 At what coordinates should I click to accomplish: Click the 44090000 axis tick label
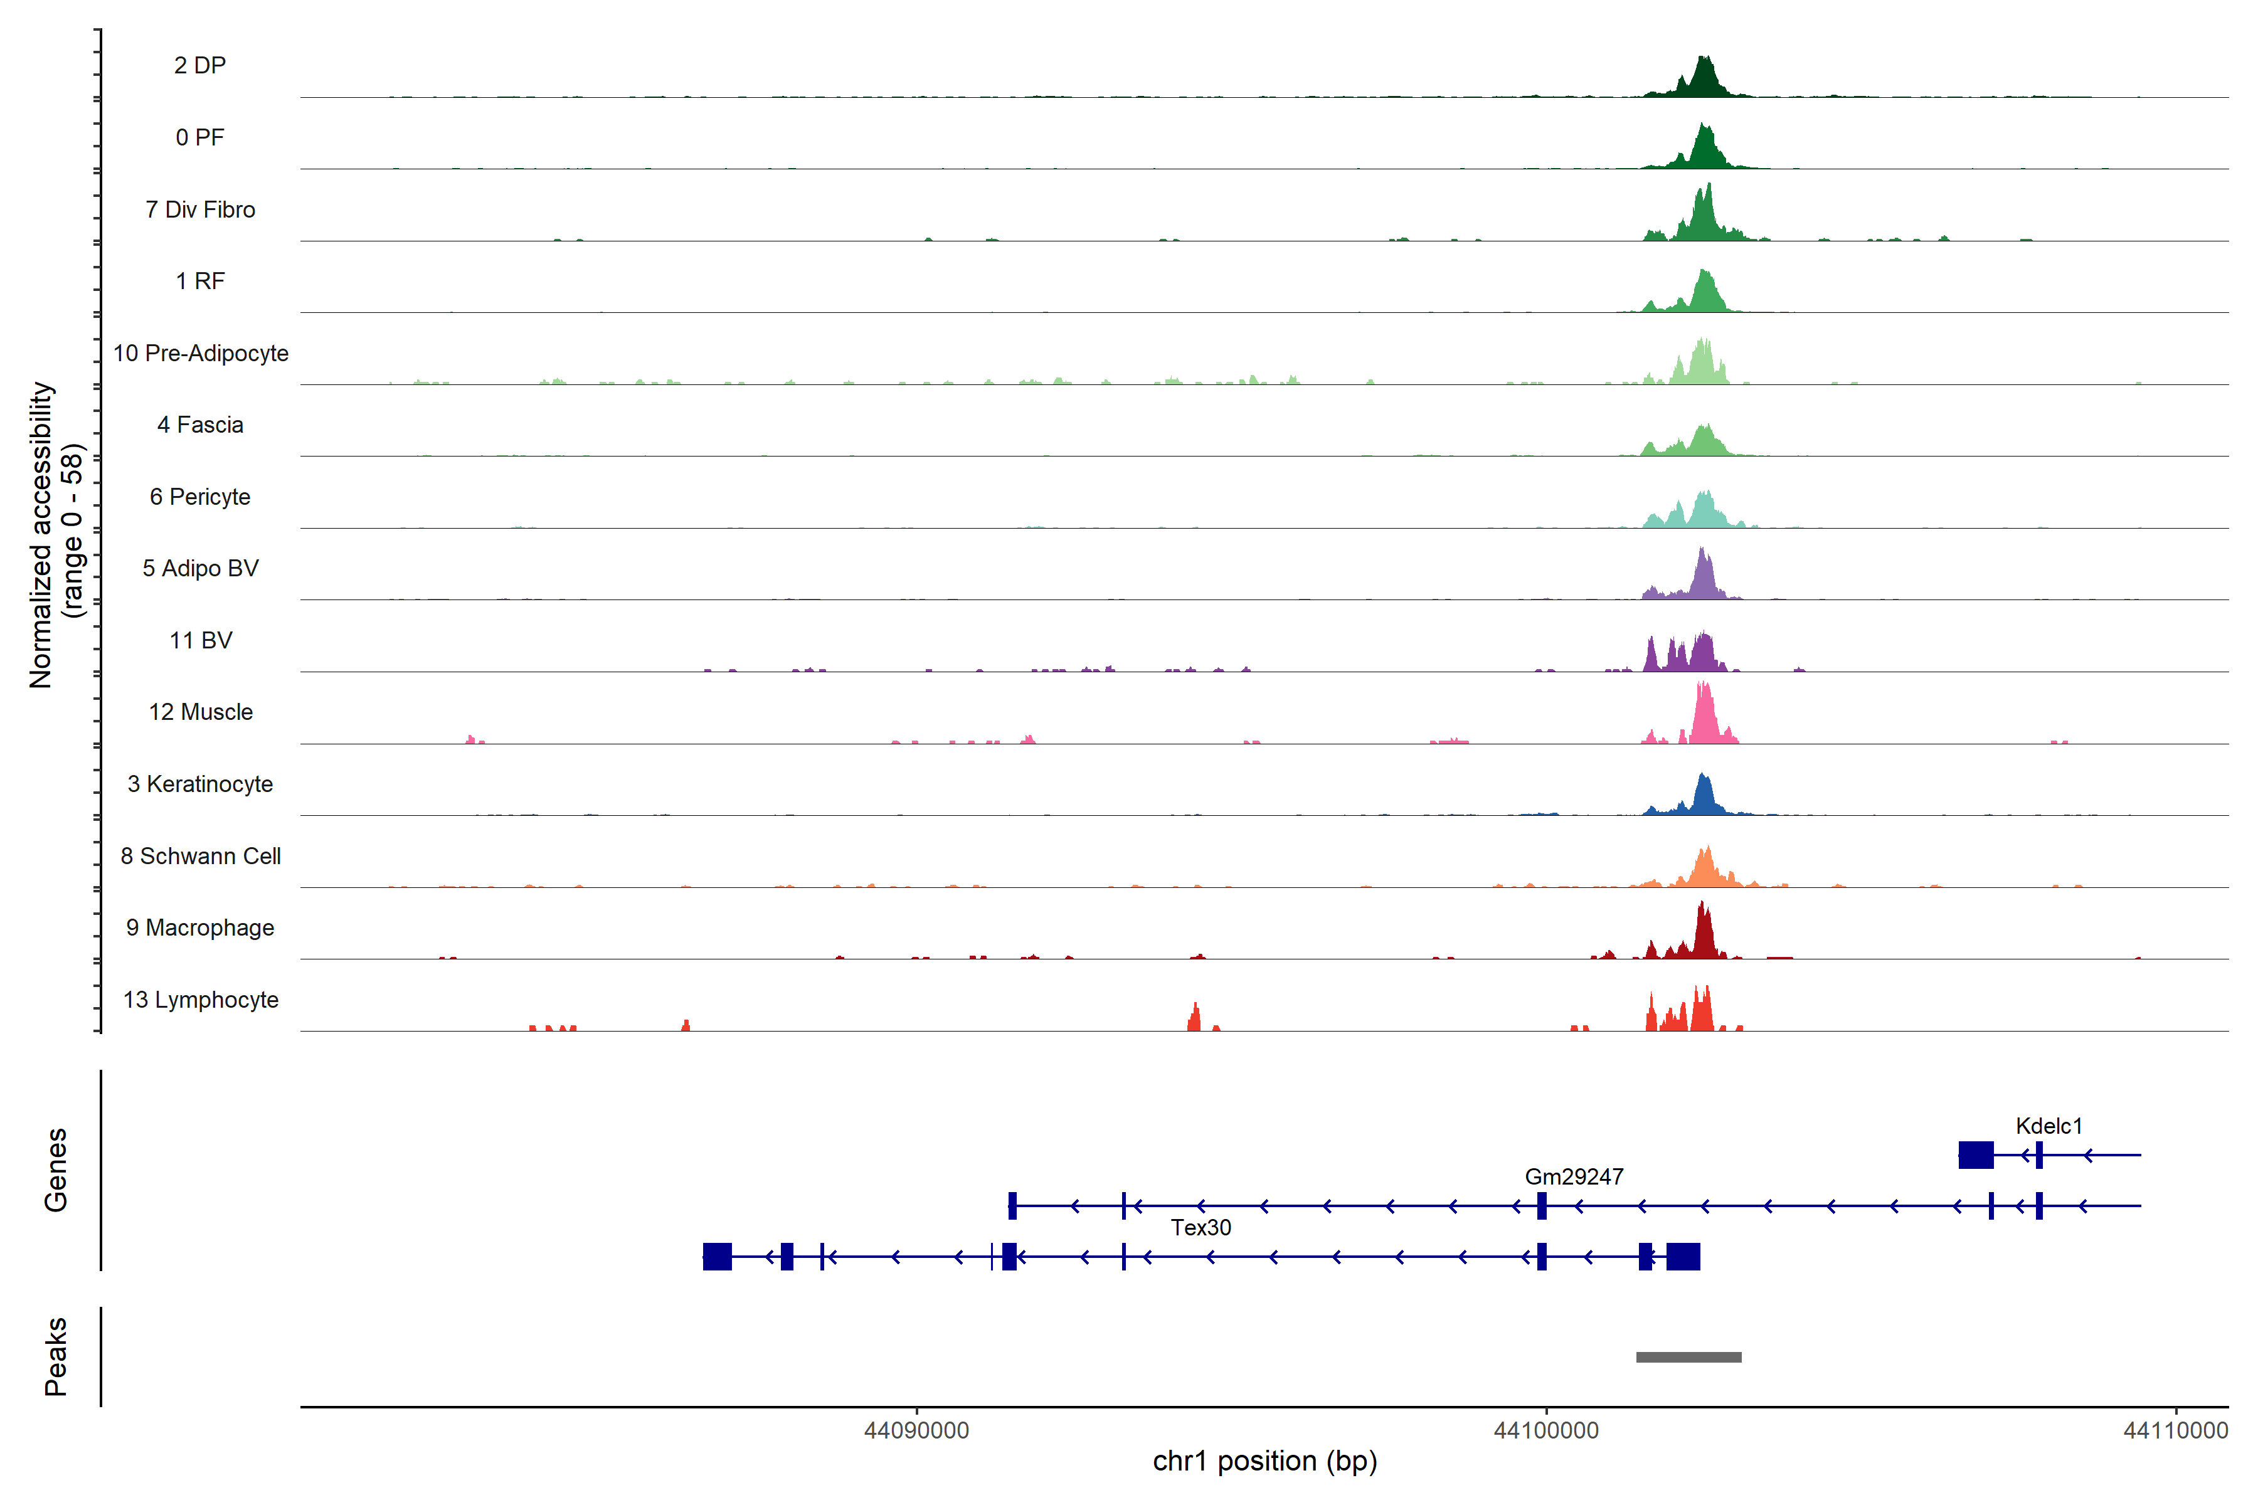pyautogui.click(x=916, y=1430)
